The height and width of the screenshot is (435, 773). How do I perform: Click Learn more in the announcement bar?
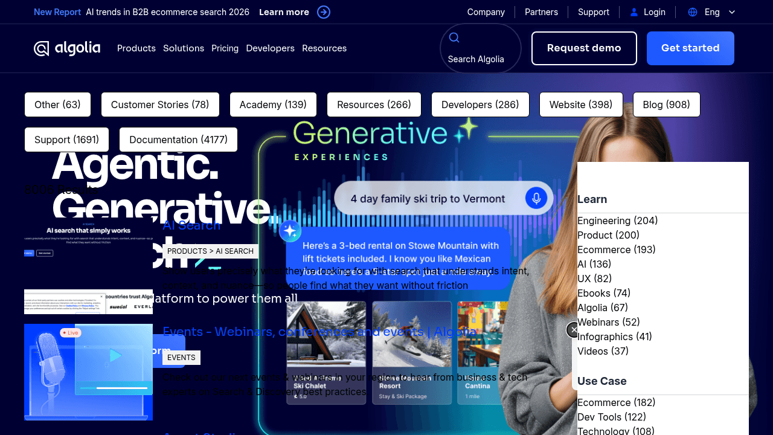click(284, 12)
